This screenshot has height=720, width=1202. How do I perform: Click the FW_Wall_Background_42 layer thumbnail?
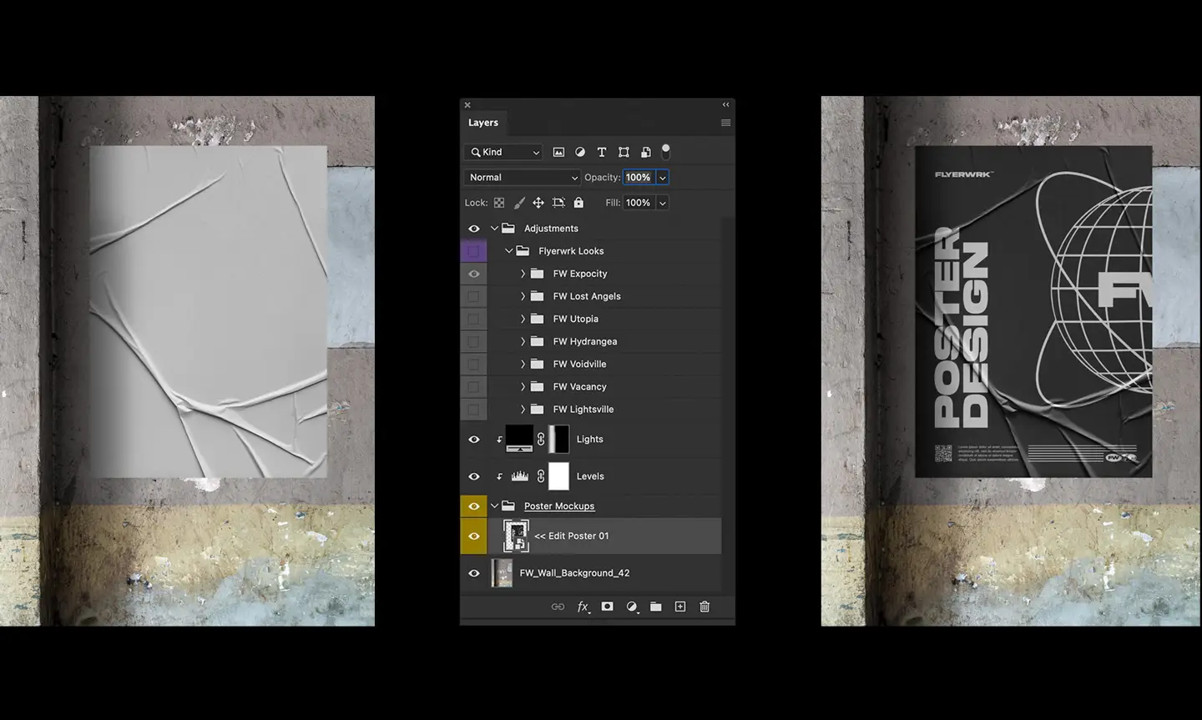pyautogui.click(x=502, y=573)
